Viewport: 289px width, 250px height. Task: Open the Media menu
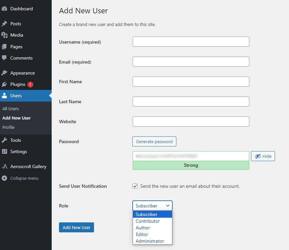[x=26, y=35]
